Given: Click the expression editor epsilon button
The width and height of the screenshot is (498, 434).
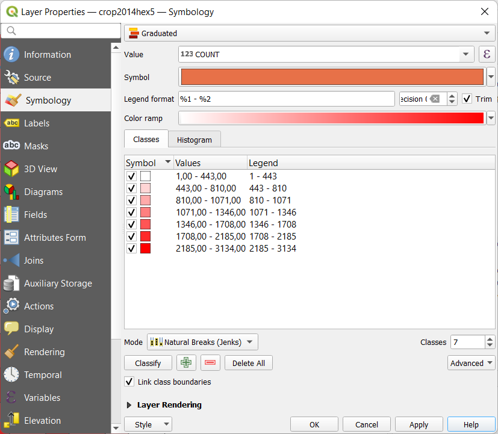Looking at the screenshot, I should [x=487, y=54].
